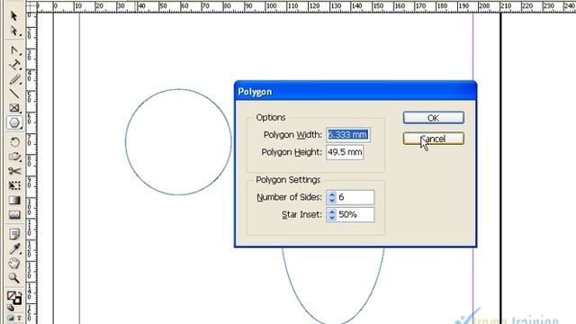This screenshot has height=324, width=576.
Task: Click the Polygon dialog title bar
Action: click(355, 92)
